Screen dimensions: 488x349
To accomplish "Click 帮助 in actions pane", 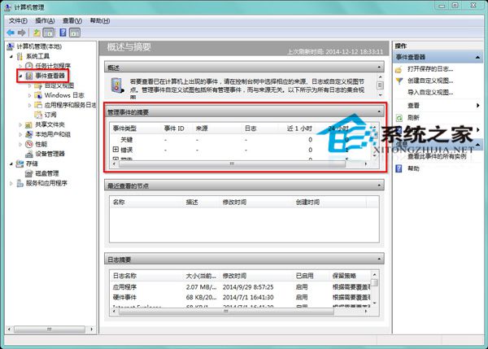I will (414, 168).
